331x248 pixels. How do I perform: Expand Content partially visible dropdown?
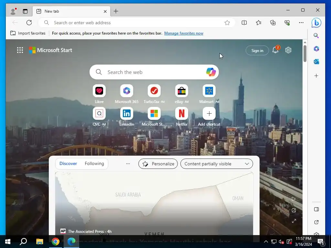point(217,164)
